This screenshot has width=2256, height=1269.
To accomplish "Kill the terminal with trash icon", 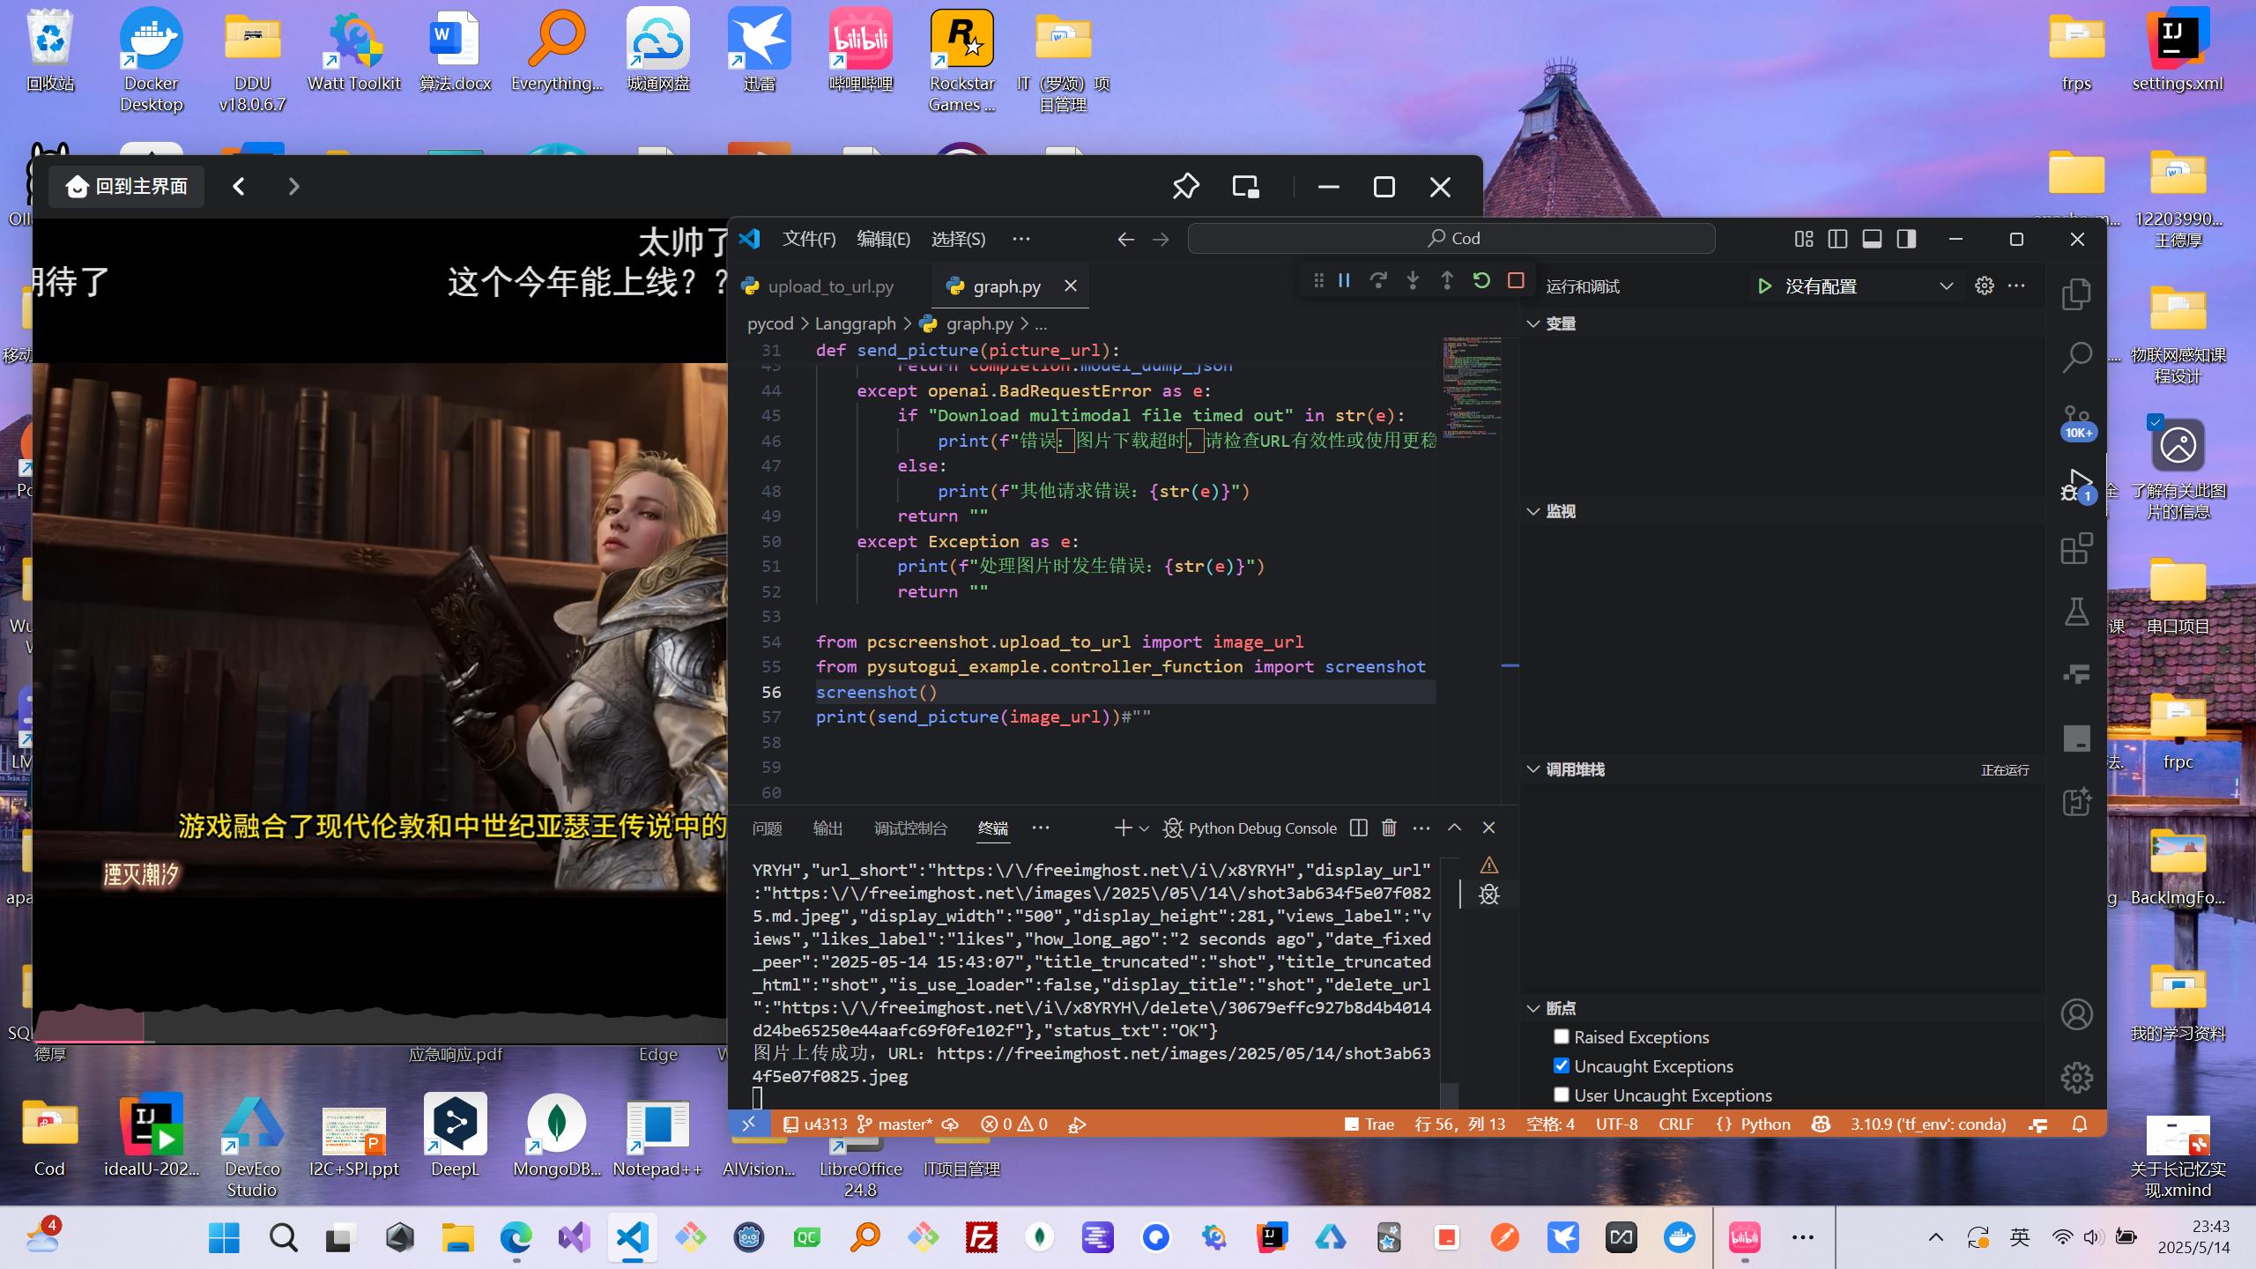I will (1389, 827).
